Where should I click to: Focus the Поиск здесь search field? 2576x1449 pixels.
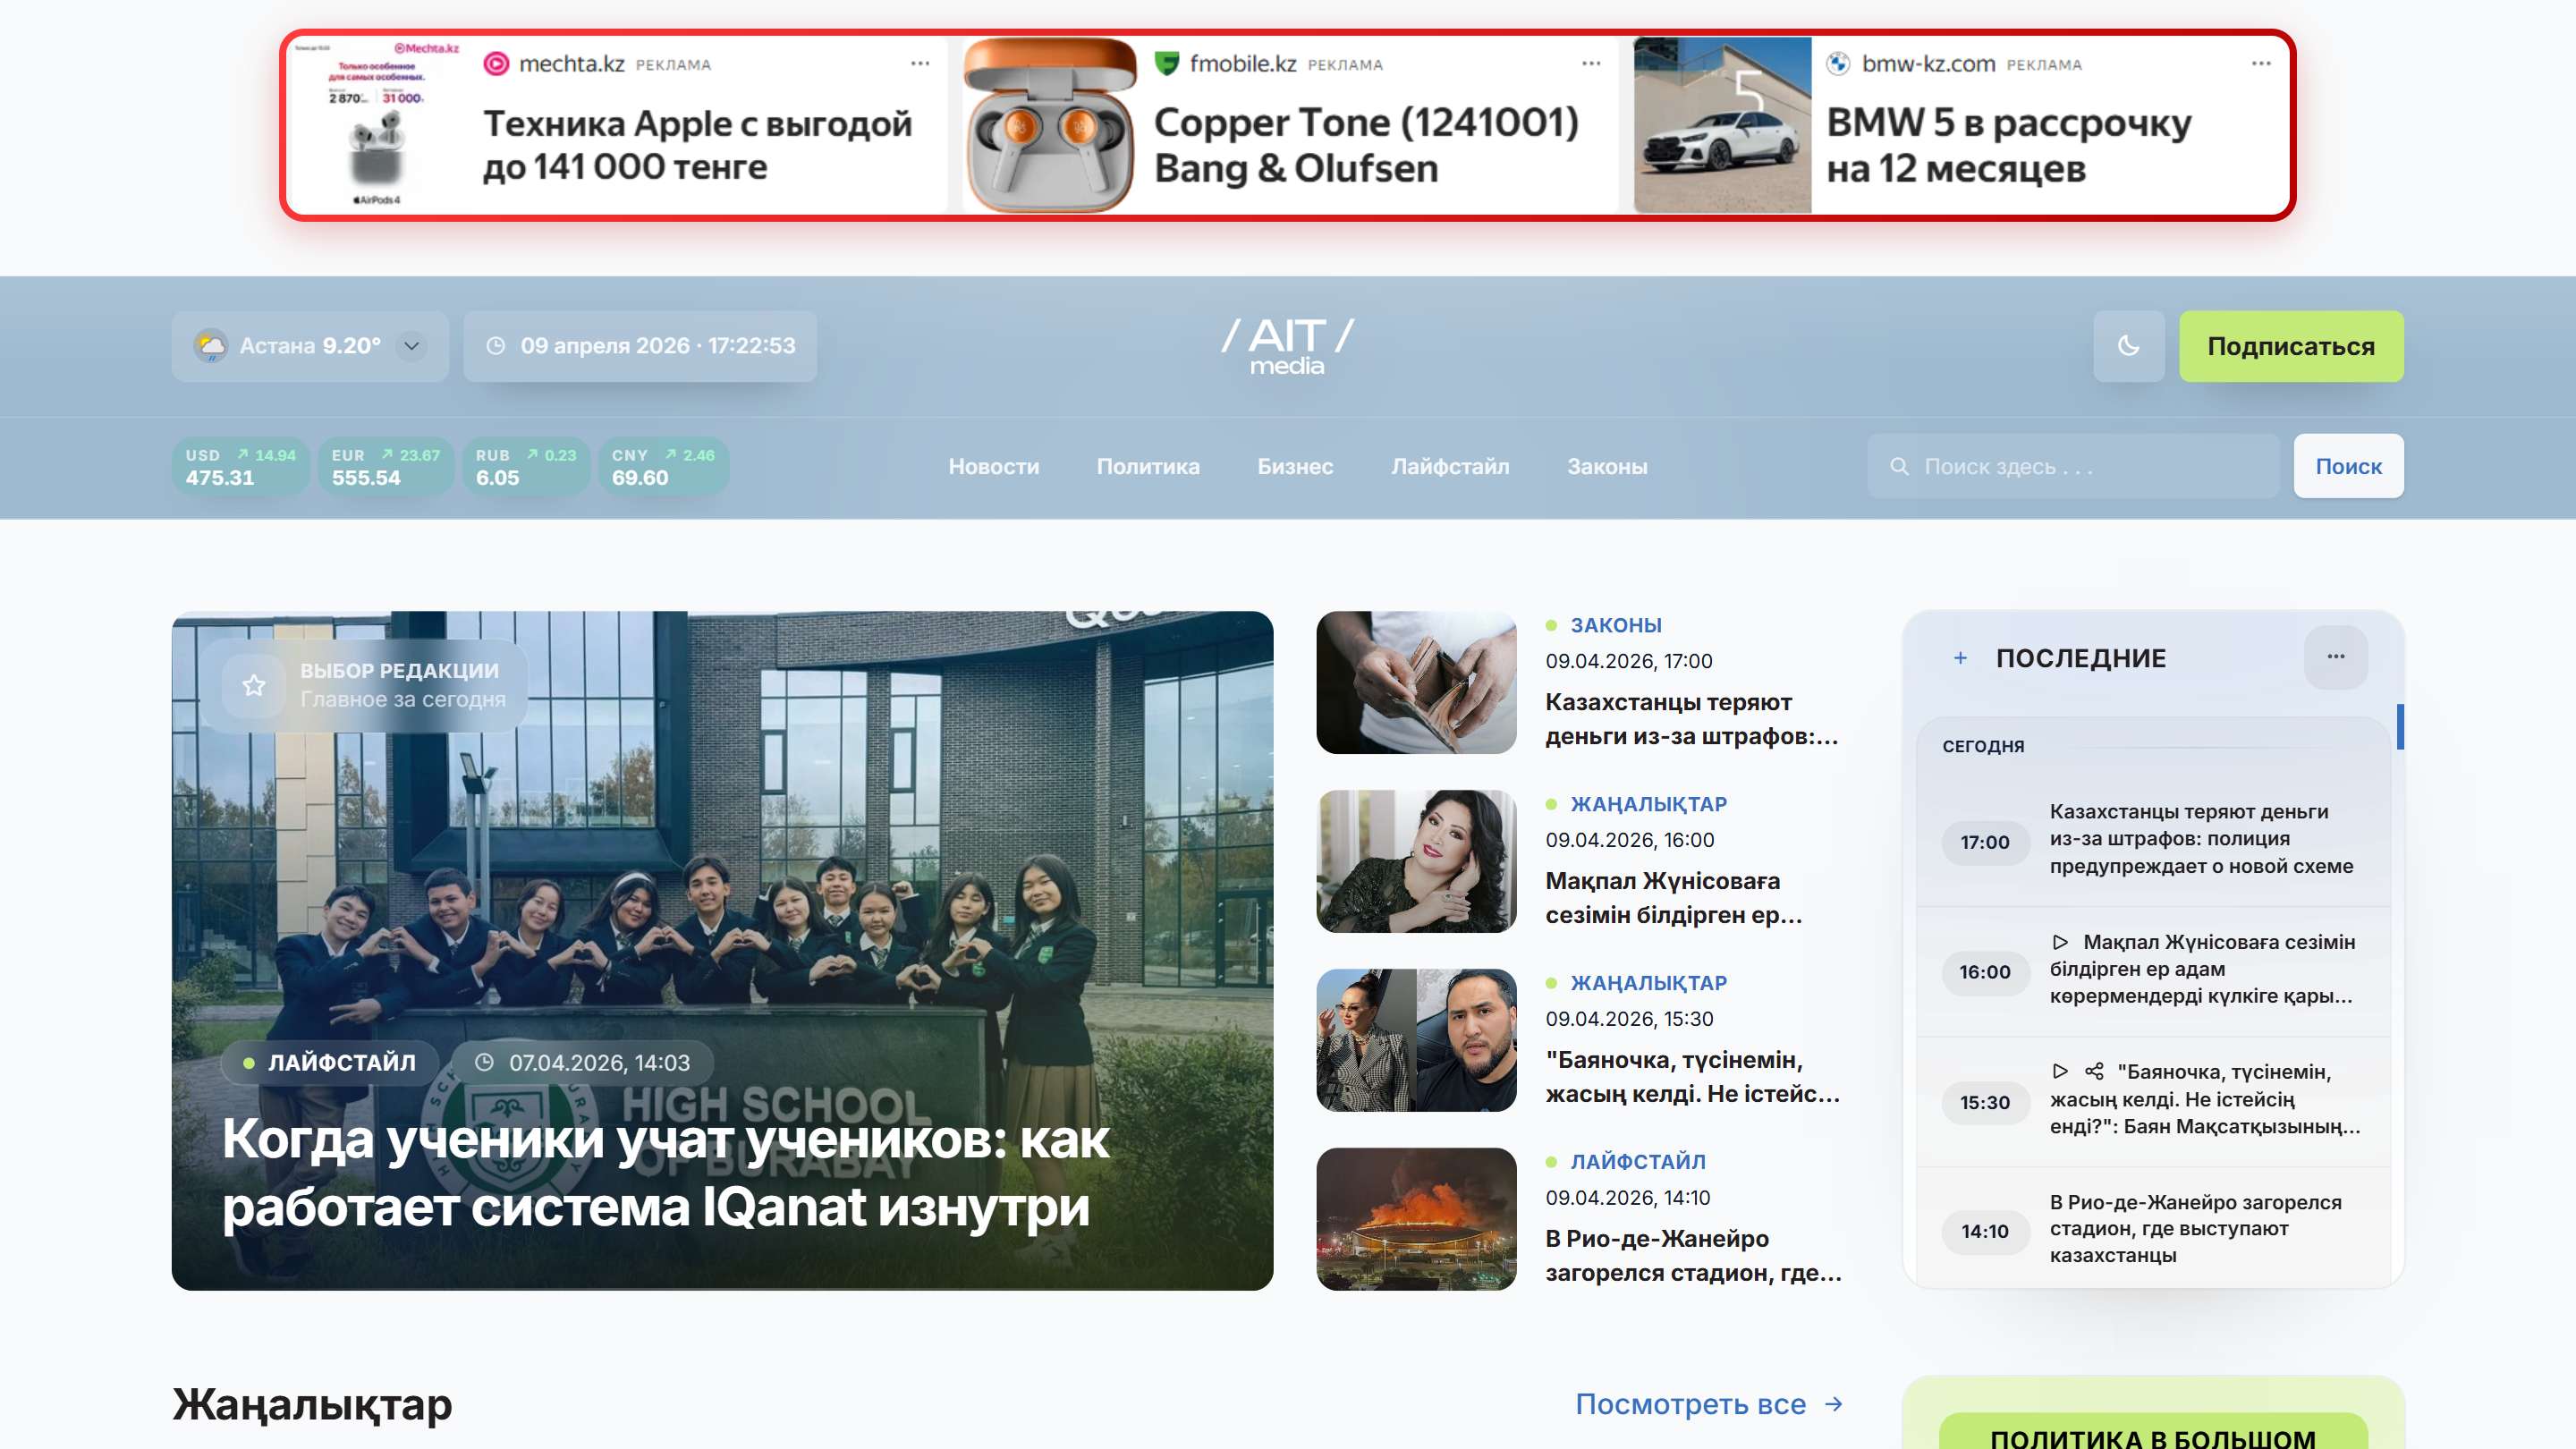tap(2073, 466)
